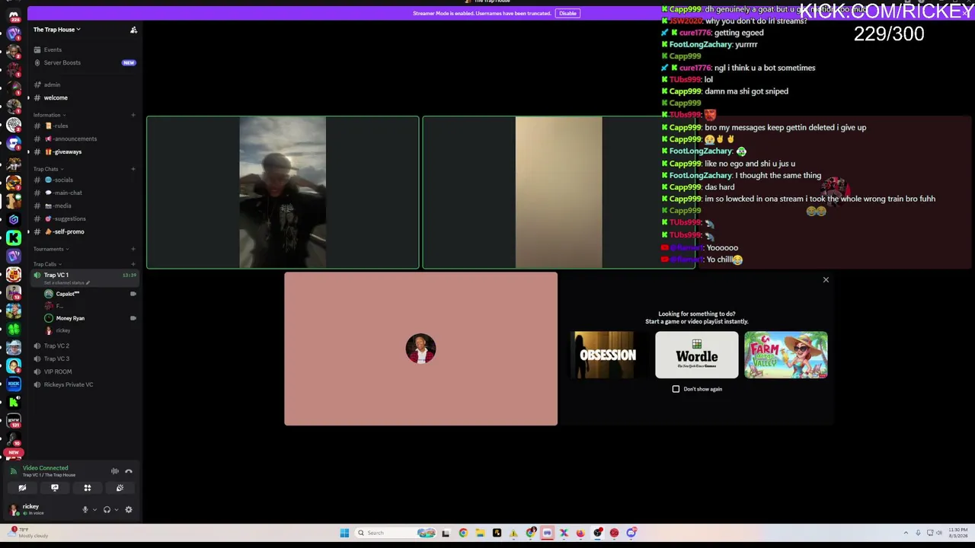
Task: Open the Windows Start menu
Action: point(344,533)
